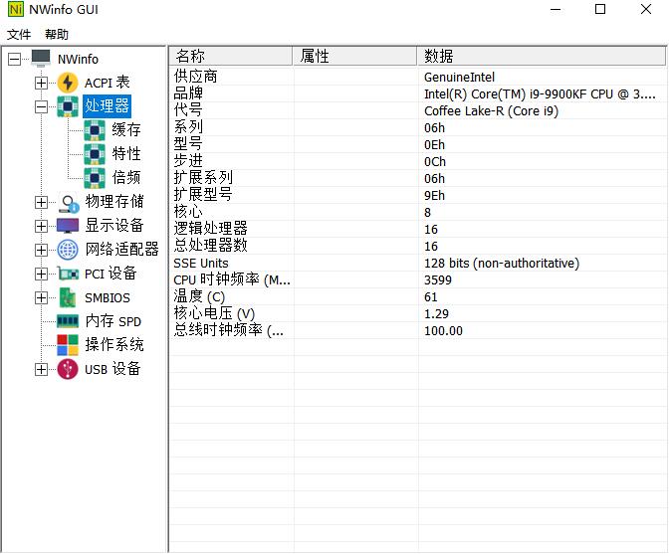Select the 供应商 row name
This screenshot has height=554, width=669.
195,77
